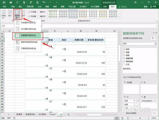The height and width of the screenshot is (120, 159).
Task: Toggle the 镶边列 banded columns checkbox
Action: [38, 16]
